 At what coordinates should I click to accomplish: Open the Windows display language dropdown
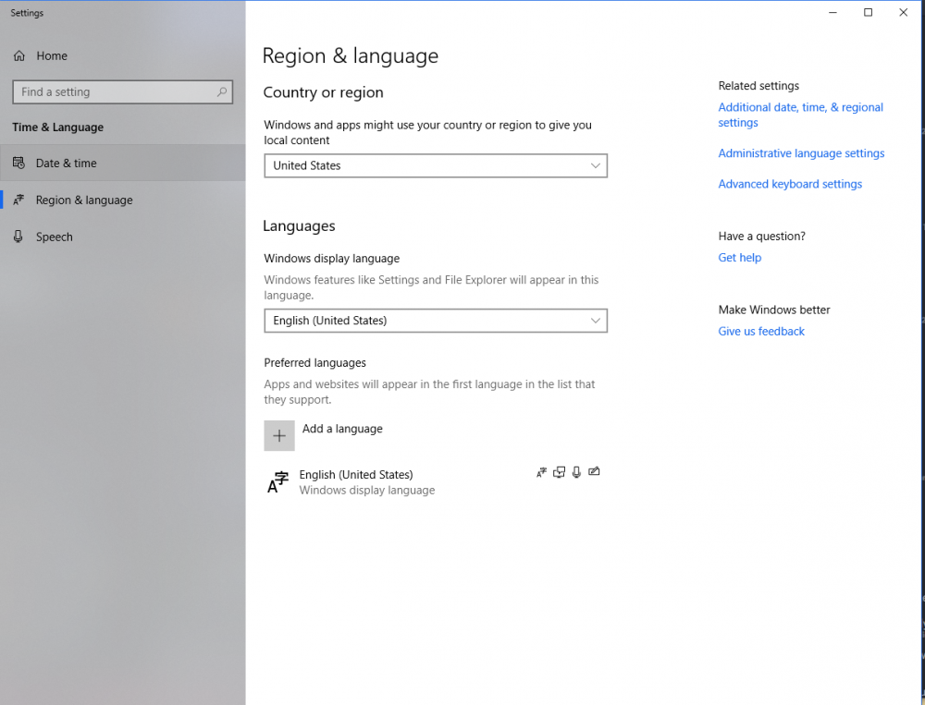coord(436,321)
